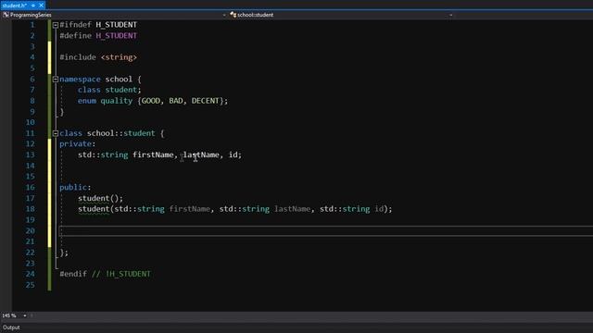This screenshot has height=333, width=593.
Task: Click the class student; forward declaration
Action: [109, 90]
